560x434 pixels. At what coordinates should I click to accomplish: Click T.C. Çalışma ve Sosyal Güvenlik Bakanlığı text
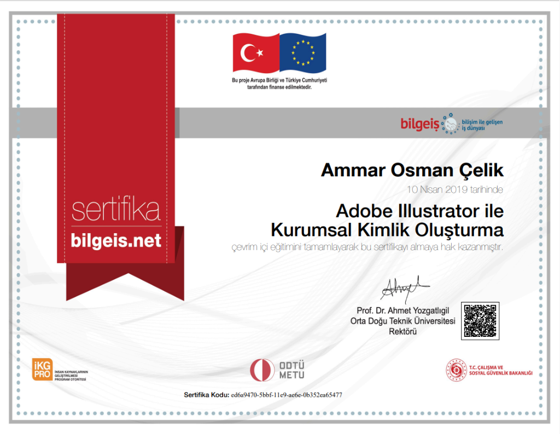point(501,370)
